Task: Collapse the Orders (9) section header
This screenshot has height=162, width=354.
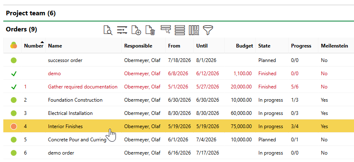Action: [x=22, y=29]
